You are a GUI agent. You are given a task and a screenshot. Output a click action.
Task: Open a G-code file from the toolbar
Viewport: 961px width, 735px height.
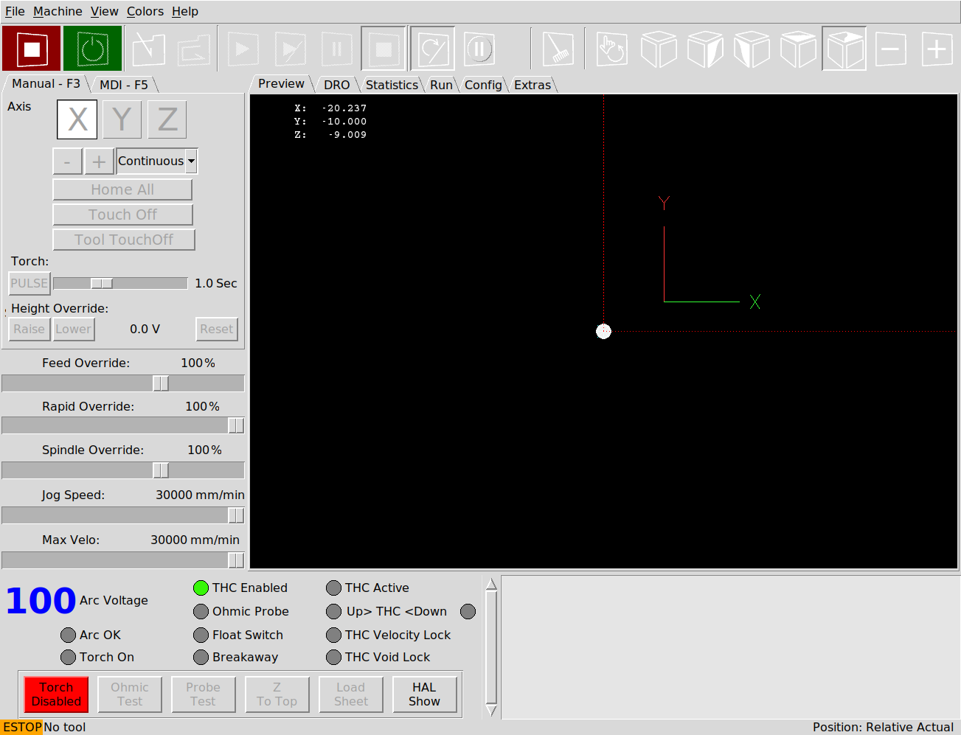point(149,49)
